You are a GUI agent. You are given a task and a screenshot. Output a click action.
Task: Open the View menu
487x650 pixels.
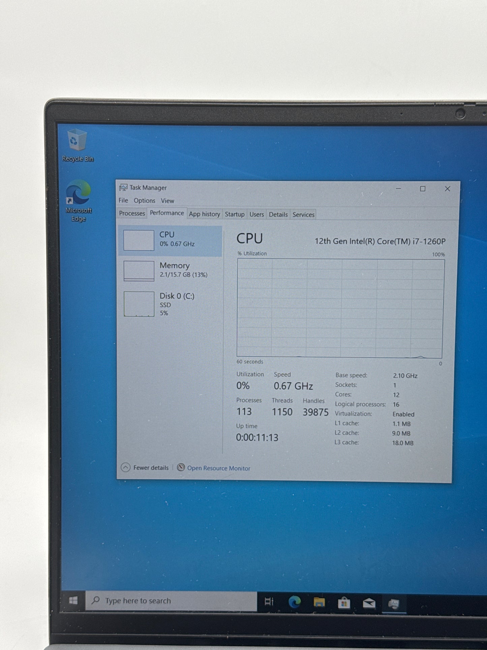pos(168,201)
